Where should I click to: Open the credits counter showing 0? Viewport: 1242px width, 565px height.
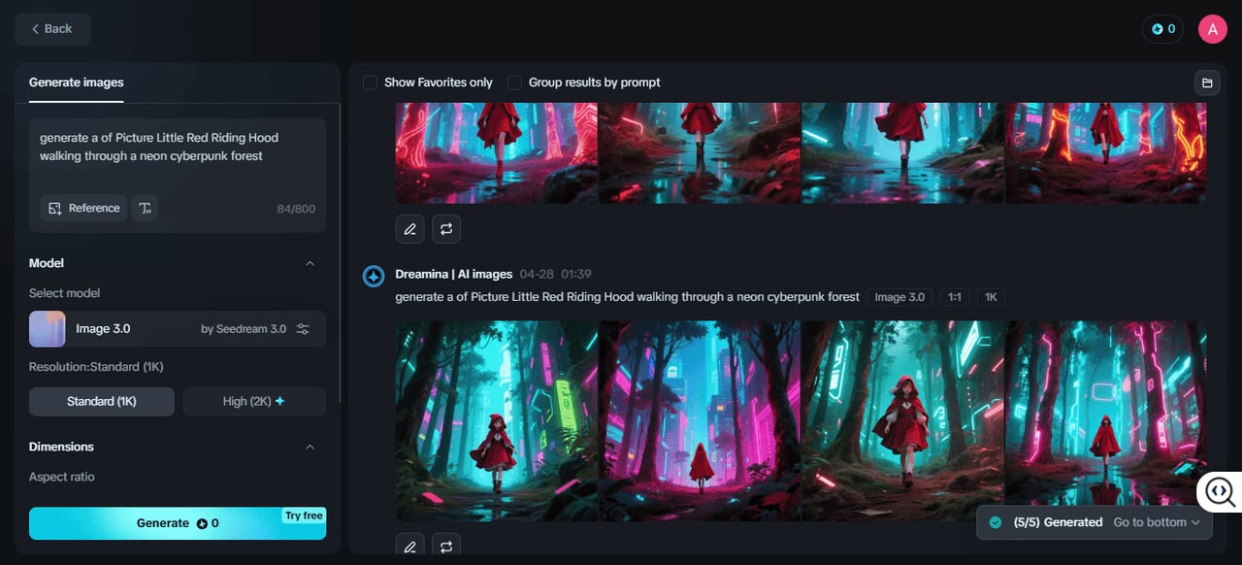pos(1162,29)
